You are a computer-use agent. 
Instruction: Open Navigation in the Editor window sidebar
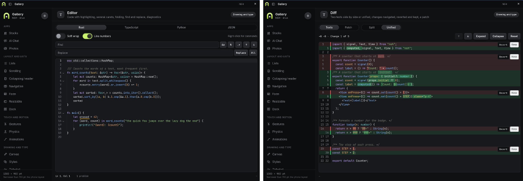(25, 86)
